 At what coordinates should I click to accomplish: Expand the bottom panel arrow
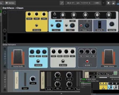61,94
